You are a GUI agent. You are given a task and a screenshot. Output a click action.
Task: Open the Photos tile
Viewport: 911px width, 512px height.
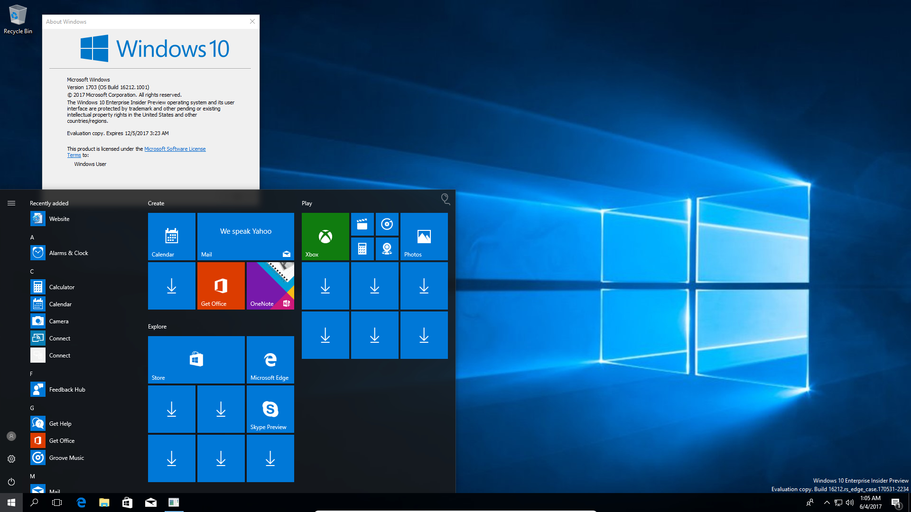click(424, 237)
